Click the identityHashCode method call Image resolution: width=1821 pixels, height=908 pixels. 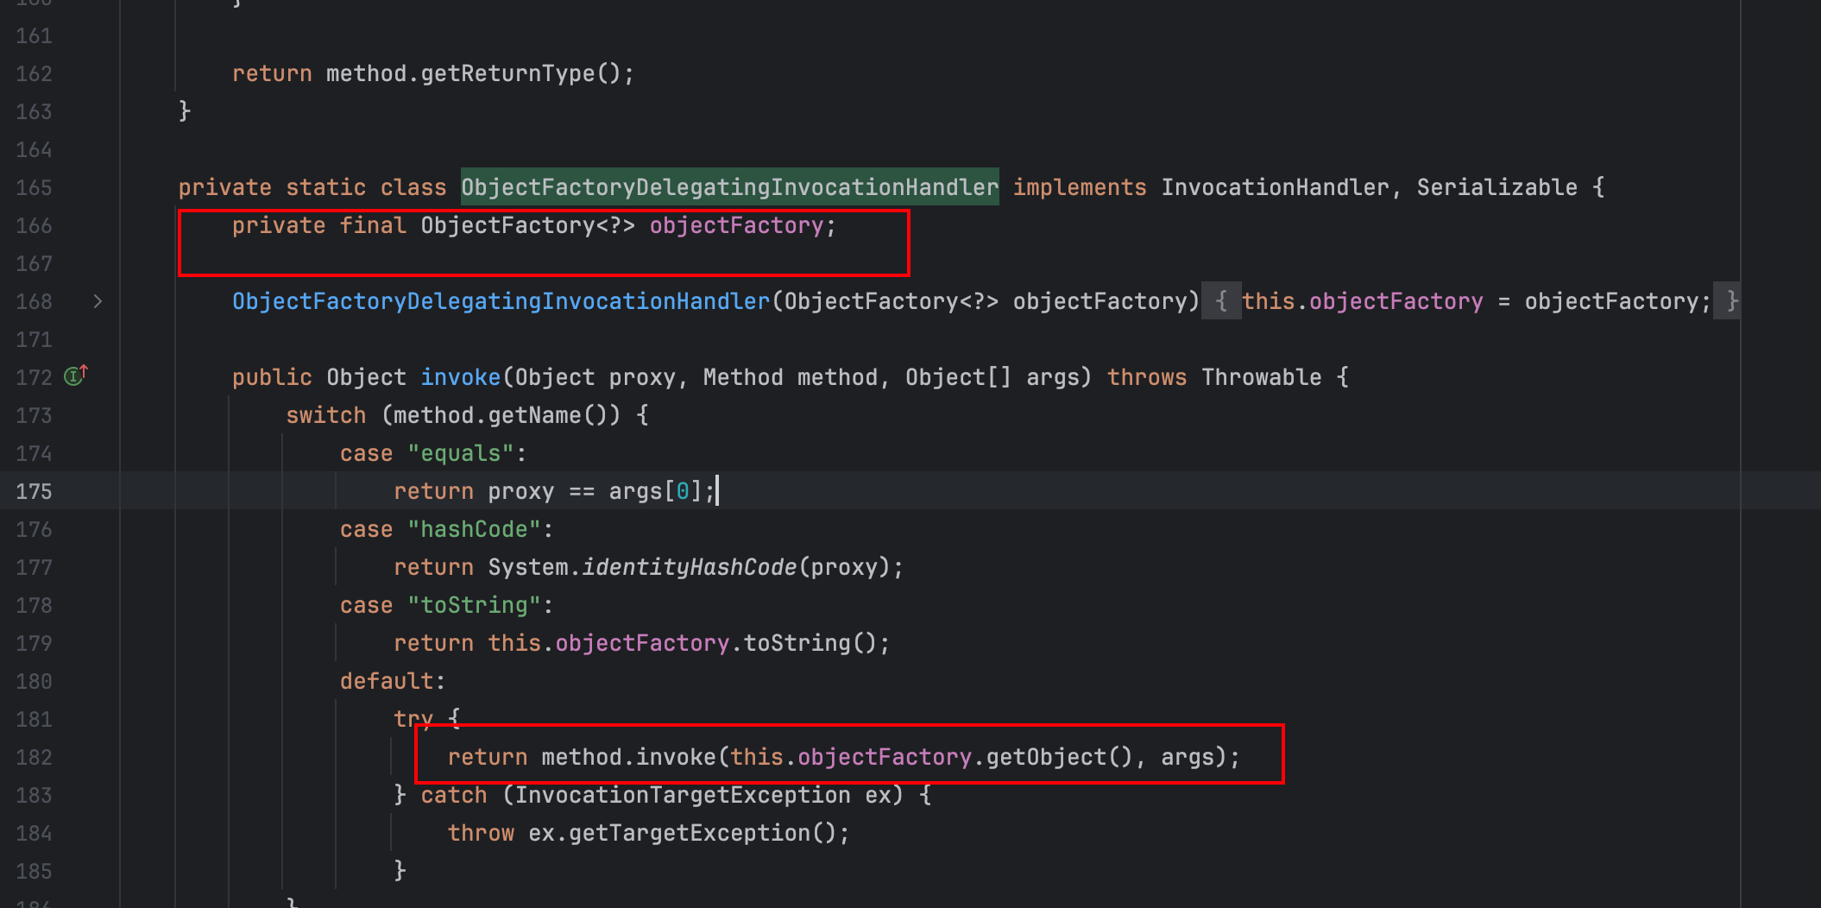coord(689,567)
